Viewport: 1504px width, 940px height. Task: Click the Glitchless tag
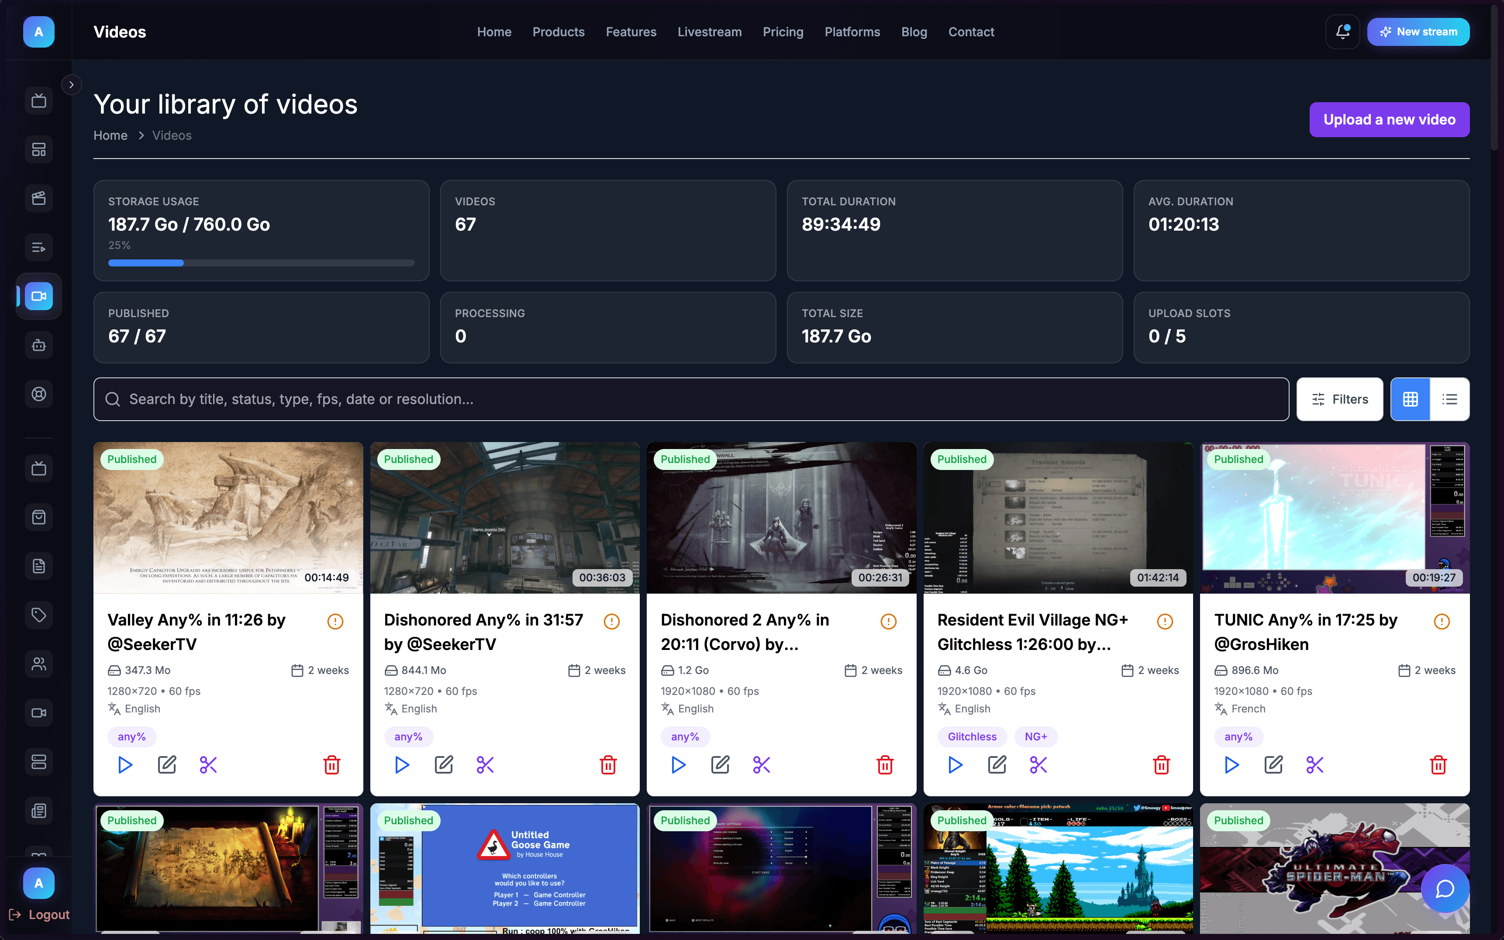point(972,737)
